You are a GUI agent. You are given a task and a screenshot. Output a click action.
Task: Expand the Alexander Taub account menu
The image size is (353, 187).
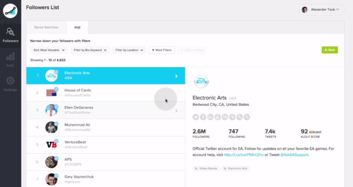[321, 10]
